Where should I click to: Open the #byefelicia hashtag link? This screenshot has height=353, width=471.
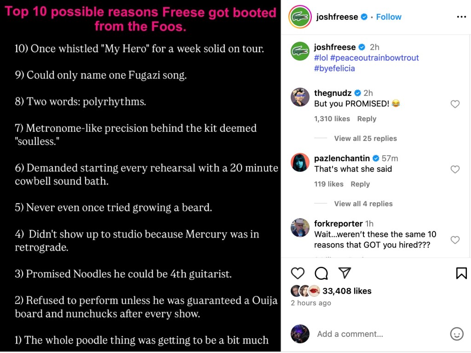334,68
